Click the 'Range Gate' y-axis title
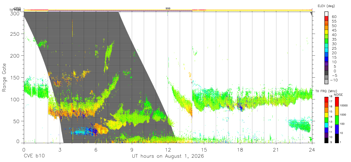The width and height of the screenshot is (351, 162). tap(4, 78)
